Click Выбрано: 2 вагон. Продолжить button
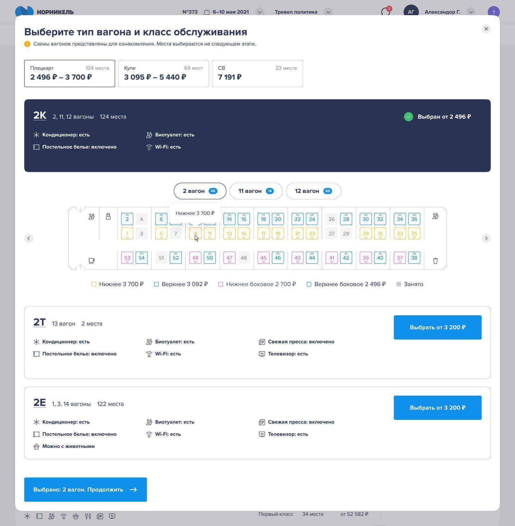Viewport: 515px width, 526px height. click(85, 489)
